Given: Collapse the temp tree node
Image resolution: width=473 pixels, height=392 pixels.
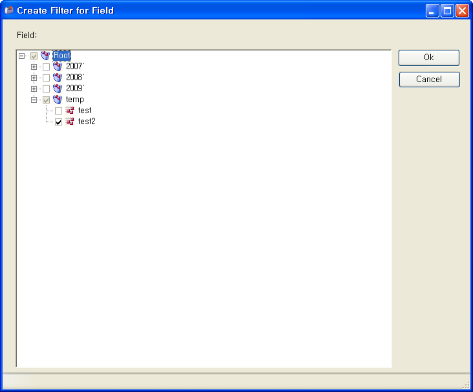Looking at the screenshot, I should click(34, 100).
